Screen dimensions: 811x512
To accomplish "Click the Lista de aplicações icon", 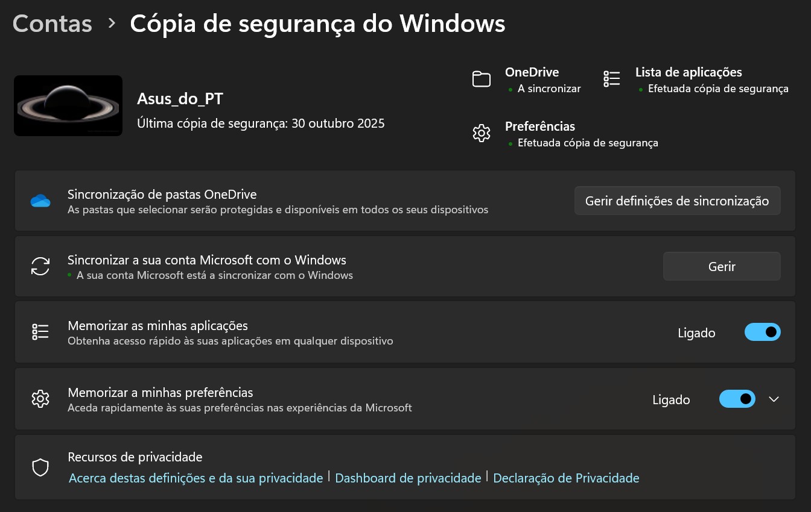I will [611, 79].
